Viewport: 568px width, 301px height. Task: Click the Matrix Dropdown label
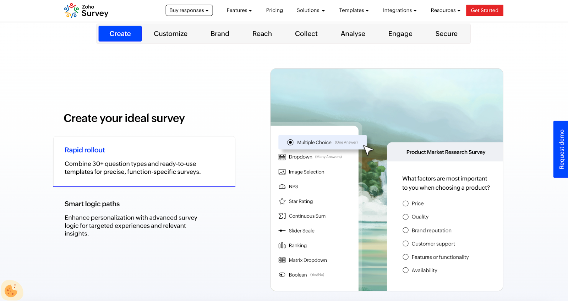[308, 260]
